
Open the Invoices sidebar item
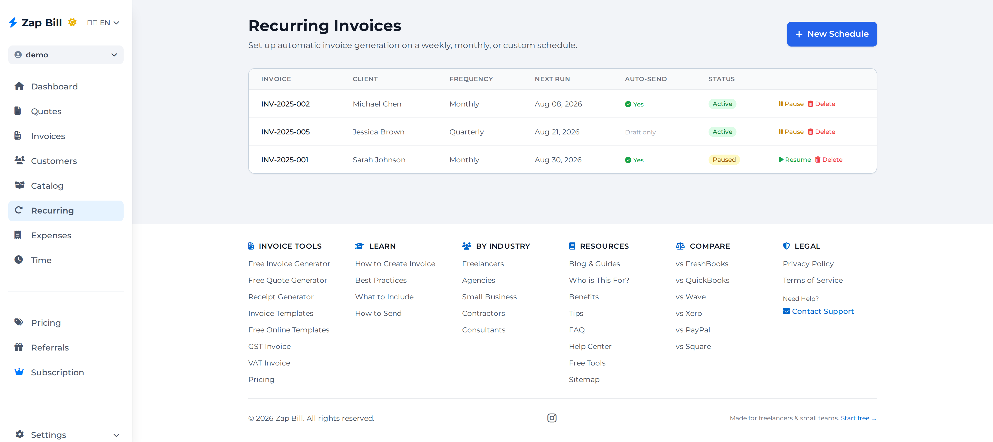point(66,136)
